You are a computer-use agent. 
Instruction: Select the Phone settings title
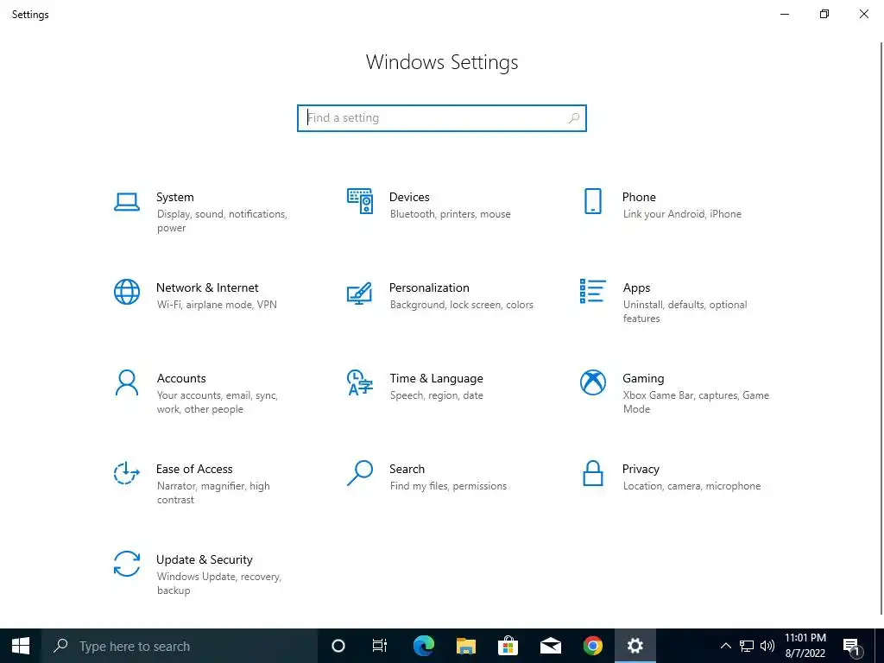tap(639, 198)
